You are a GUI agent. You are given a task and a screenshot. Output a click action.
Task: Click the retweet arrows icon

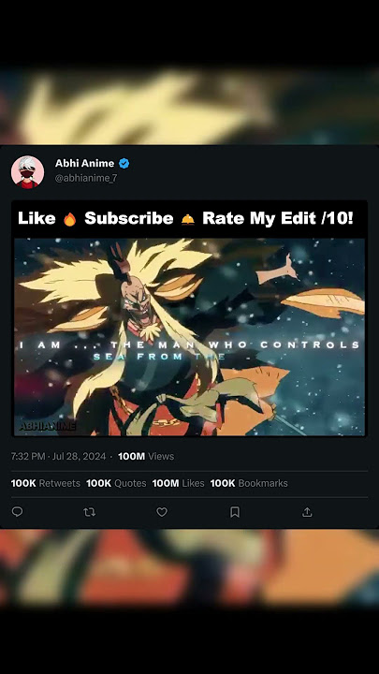(x=90, y=512)
